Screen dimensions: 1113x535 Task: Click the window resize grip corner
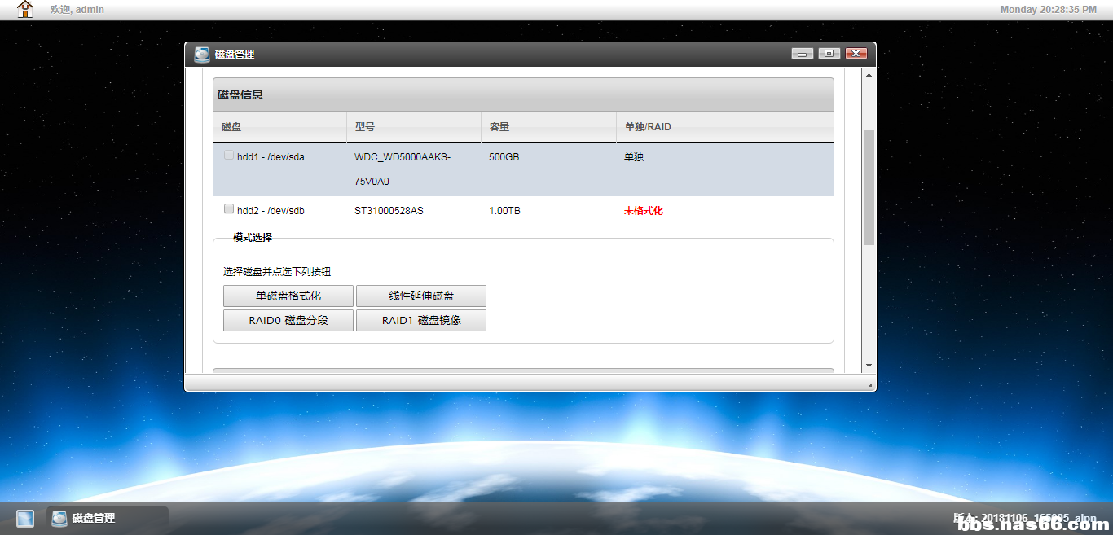tap(870, 385)
